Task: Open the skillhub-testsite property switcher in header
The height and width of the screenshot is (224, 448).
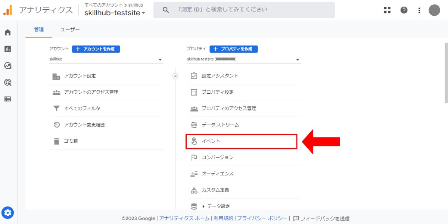Action: (x=115, y=13)
